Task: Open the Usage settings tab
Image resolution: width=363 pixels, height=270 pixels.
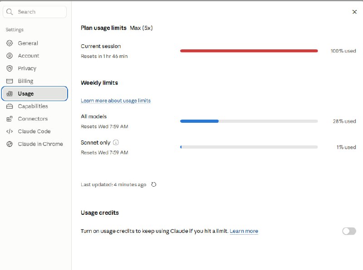Action: tap(34, 94)
